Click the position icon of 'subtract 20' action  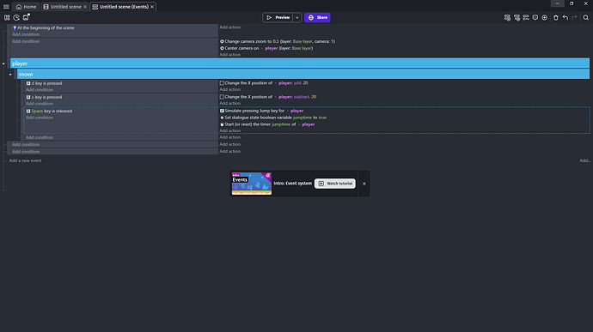222,97
